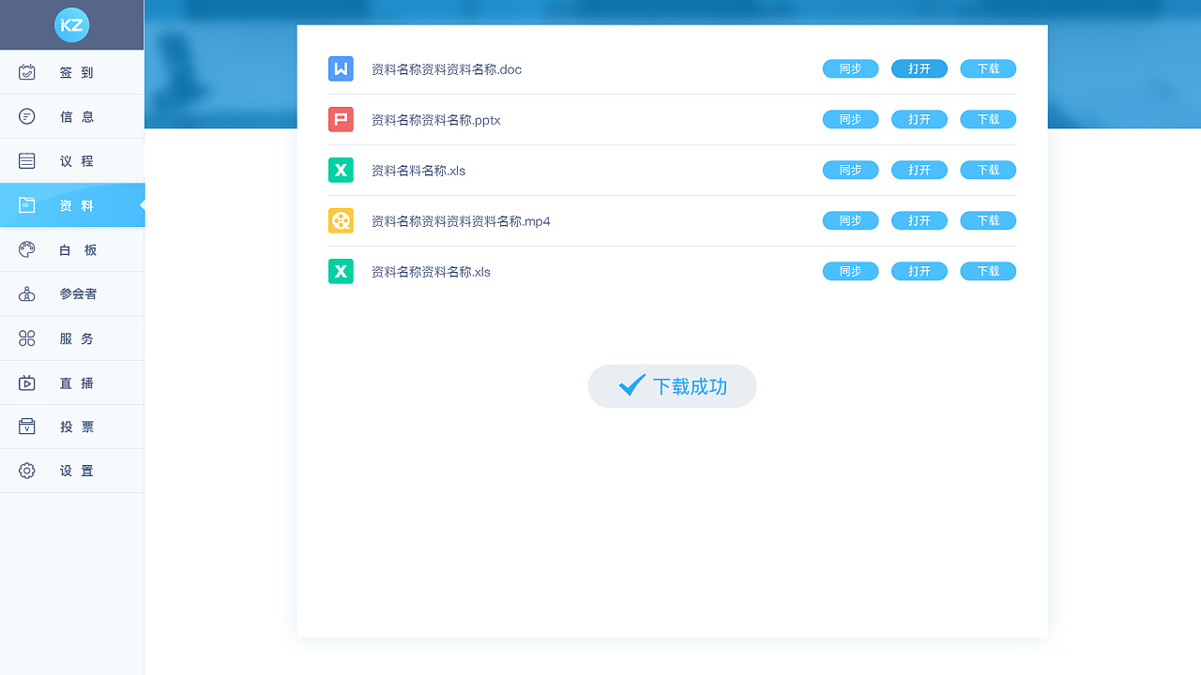Click the palette icon beside 白板
This screenshot has width=1201, height=675.
tap(27, 249)
